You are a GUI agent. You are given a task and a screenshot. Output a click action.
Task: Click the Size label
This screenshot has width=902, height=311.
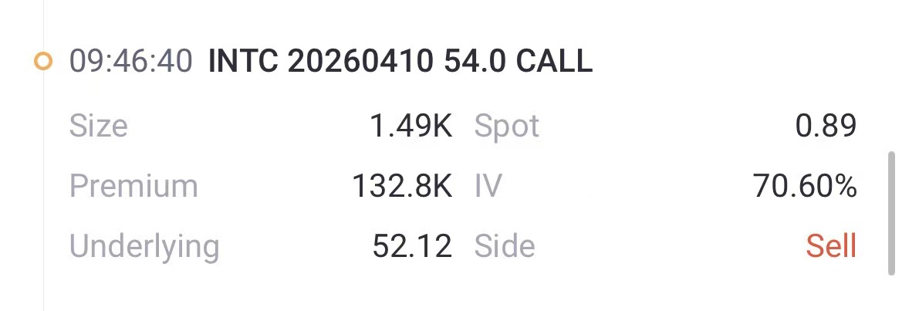point(98,126)
